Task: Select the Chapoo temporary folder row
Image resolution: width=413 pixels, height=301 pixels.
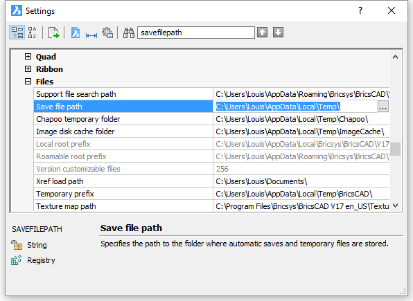Action: [x=211, y=119]
